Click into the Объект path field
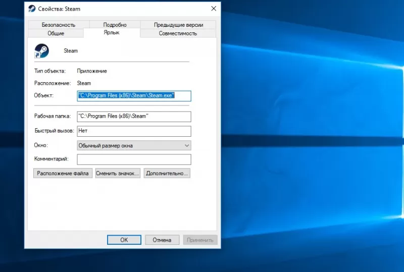This screenshot has width=404, height=272. click(x=134, y=96)
